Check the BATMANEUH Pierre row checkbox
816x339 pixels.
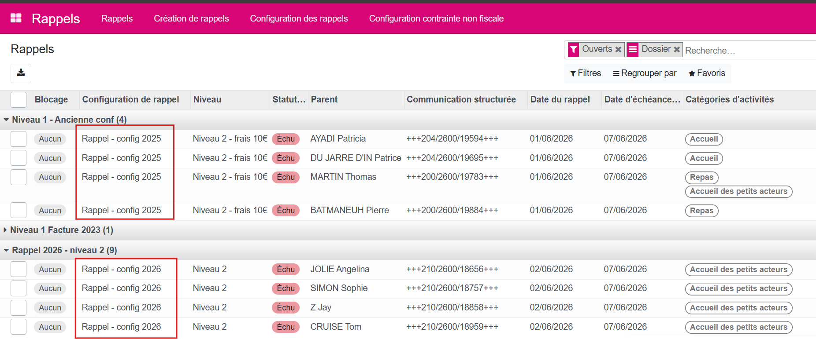[x=19, y=210]
